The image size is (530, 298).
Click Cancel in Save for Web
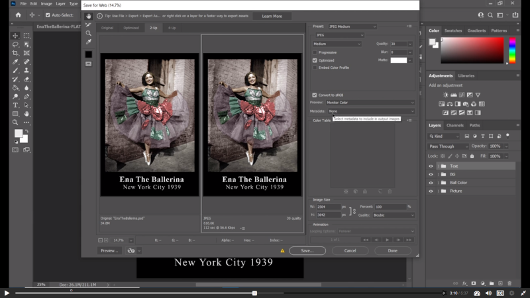point(350,251)
